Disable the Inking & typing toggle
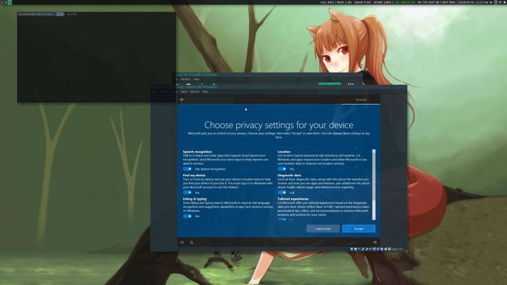This screenshot has height=285, width=507. tap(187, 216)
